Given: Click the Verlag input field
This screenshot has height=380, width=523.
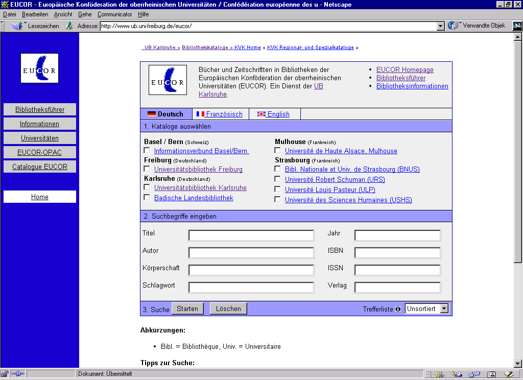Looking at the screenshot, I should click(397, 287).
